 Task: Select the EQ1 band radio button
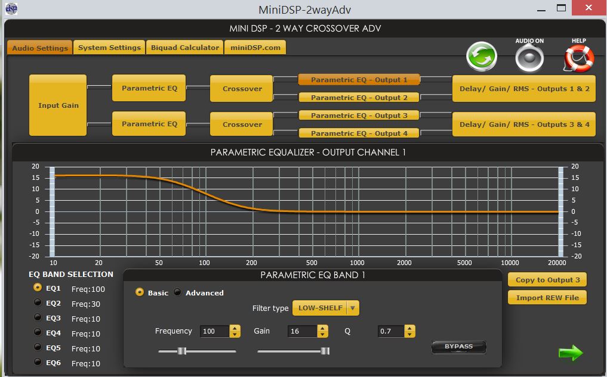37,288
